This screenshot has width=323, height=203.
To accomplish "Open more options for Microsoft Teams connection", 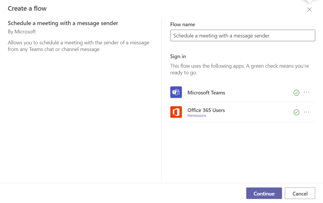I will point(306,92).
